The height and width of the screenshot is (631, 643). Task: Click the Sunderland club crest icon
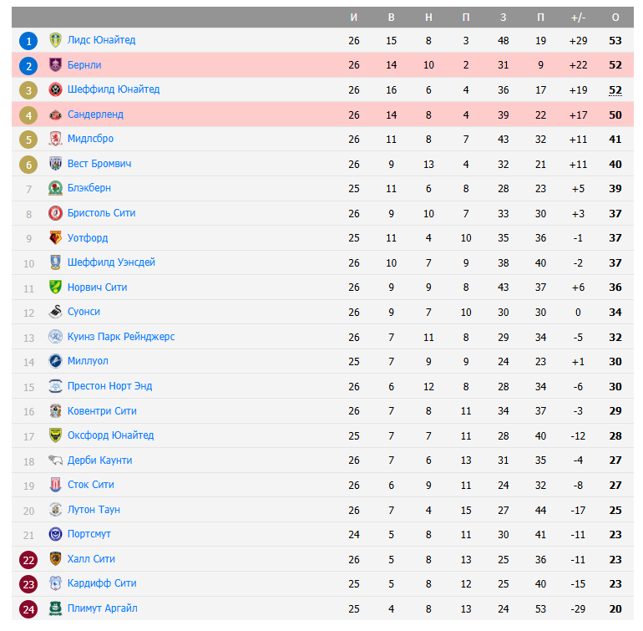55,114
